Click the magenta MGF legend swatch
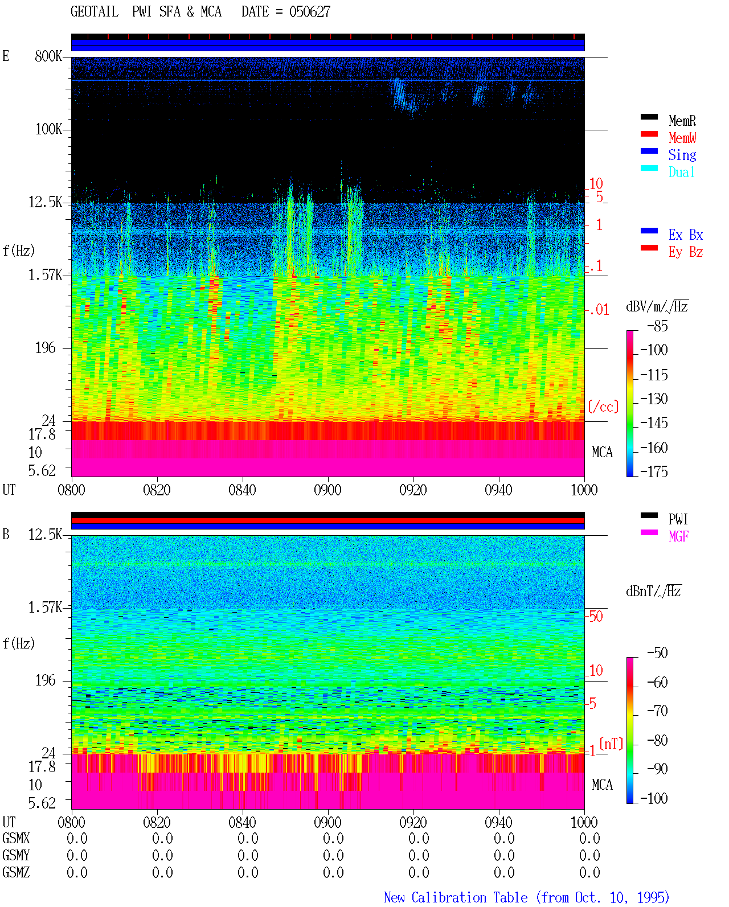This screenshot has height=907, width=729. coord(649,532)
